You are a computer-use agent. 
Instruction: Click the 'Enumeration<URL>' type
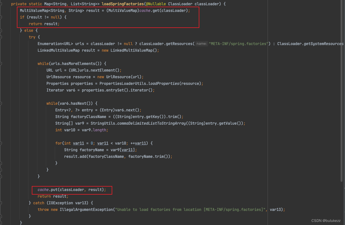click(55, 44)
